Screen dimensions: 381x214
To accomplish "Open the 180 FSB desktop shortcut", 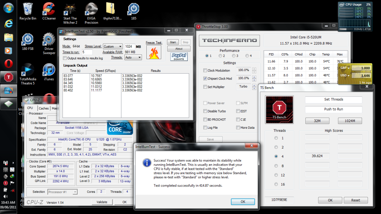I will tap(28, 42).
